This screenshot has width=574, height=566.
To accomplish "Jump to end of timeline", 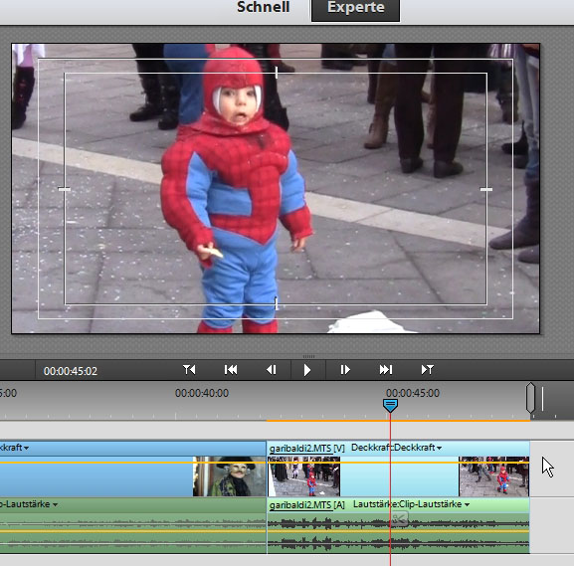I will 427,370.
